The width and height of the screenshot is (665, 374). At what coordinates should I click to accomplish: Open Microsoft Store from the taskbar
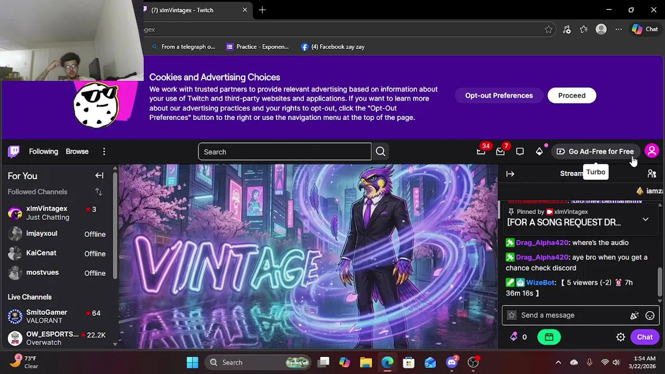(409, 363)
